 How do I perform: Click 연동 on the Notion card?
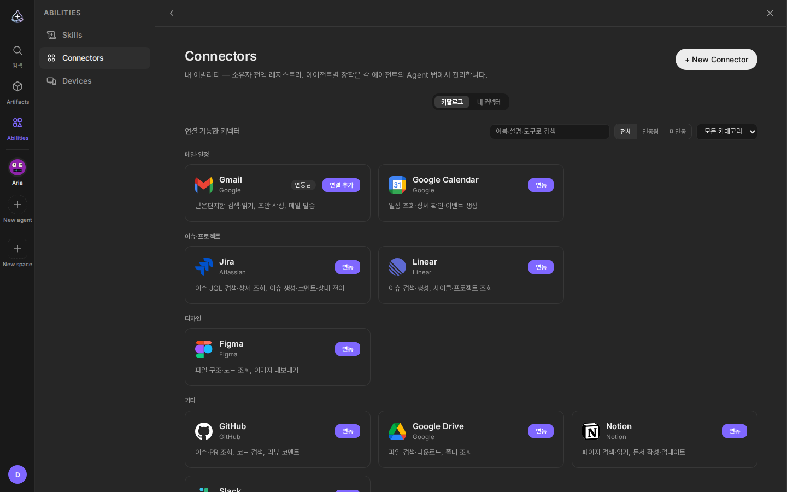(735, 431)
